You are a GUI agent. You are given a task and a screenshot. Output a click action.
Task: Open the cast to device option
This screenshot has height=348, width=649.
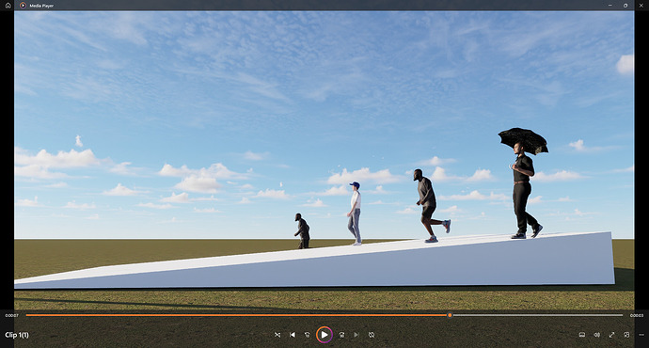582,335
